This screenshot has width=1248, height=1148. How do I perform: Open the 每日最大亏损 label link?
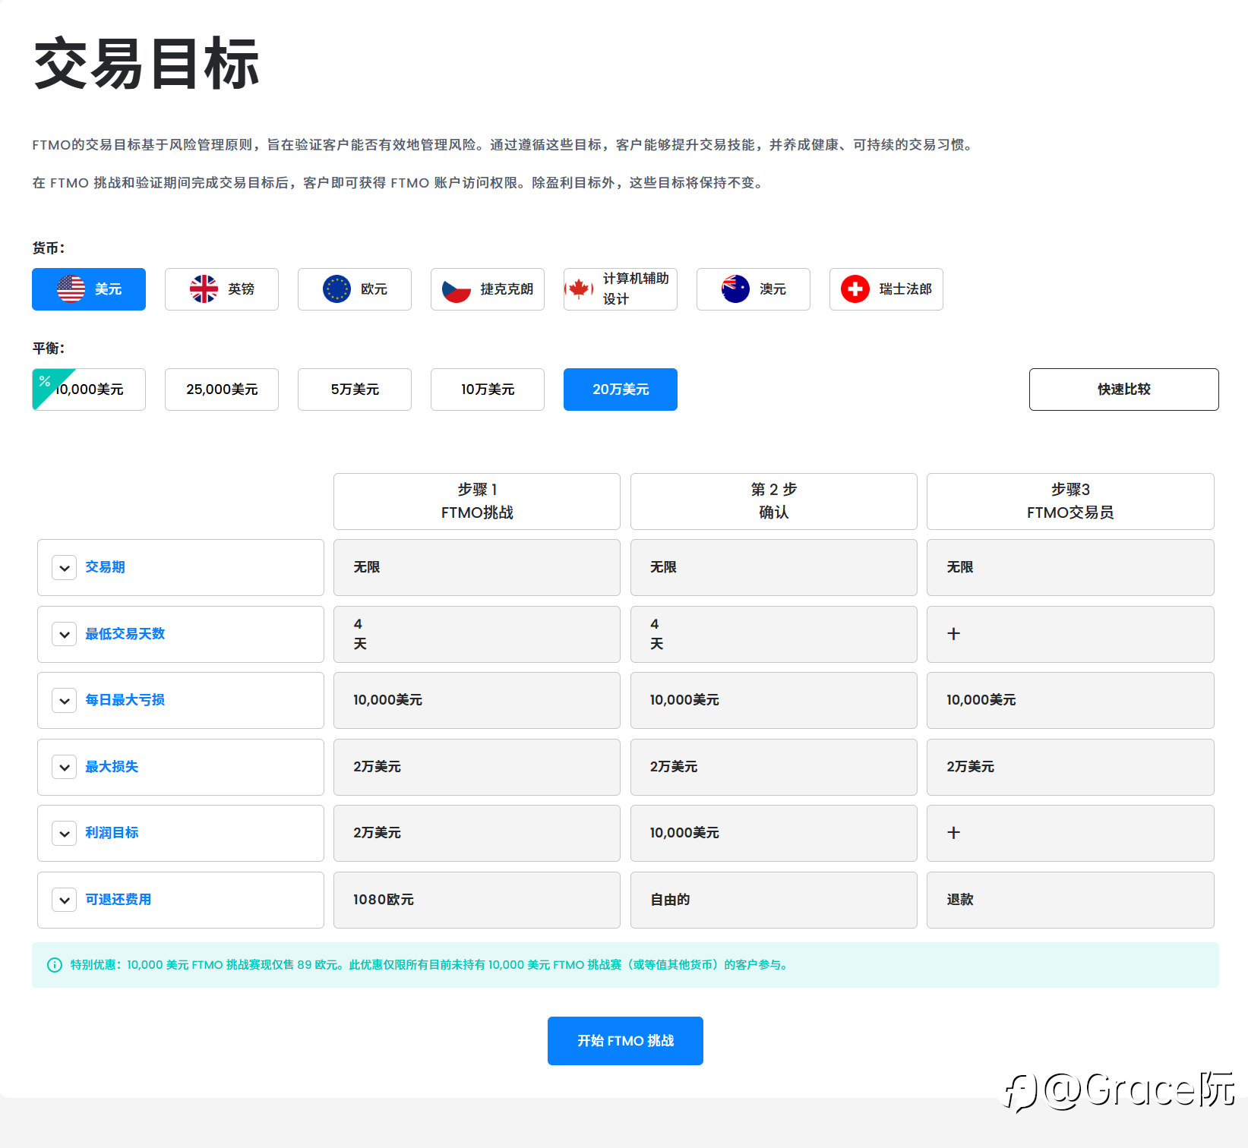(x=125, y=700)
